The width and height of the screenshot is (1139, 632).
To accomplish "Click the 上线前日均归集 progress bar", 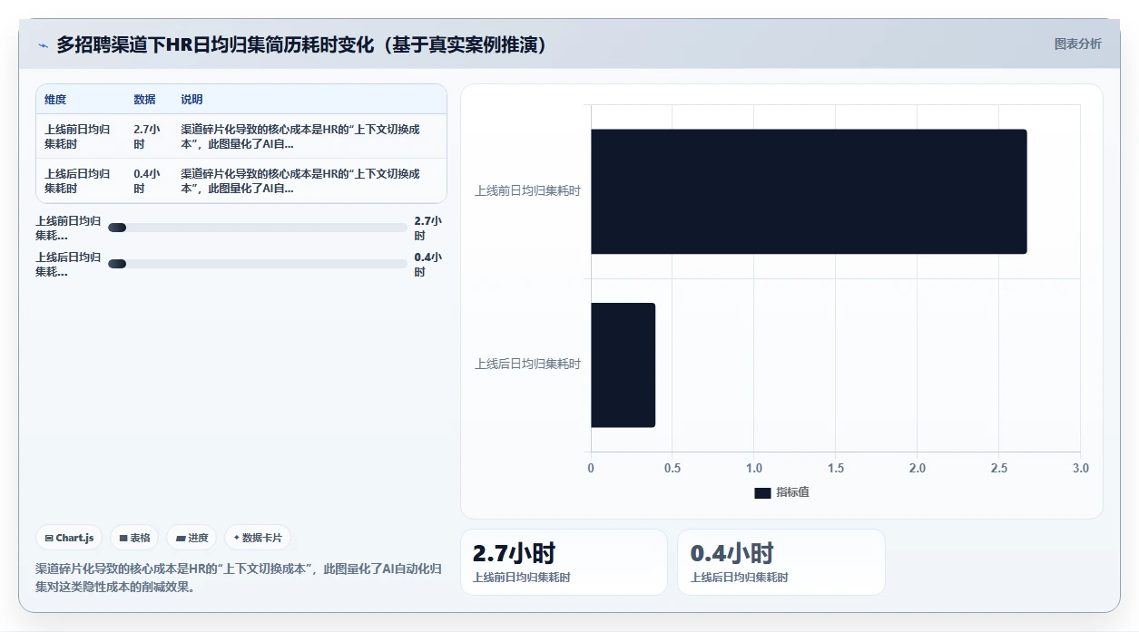I will pos(258,228).
